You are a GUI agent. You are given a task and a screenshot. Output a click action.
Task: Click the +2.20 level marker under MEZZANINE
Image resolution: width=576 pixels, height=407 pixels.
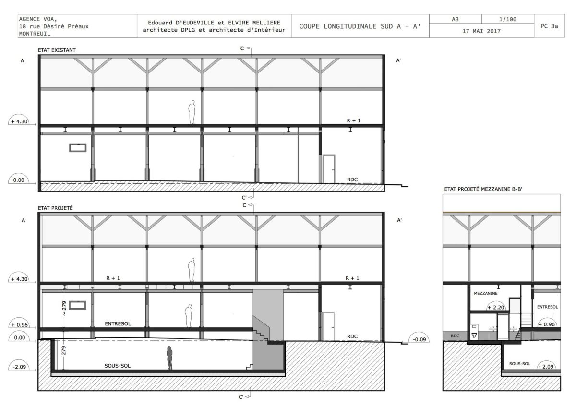(x=496, y=307)
